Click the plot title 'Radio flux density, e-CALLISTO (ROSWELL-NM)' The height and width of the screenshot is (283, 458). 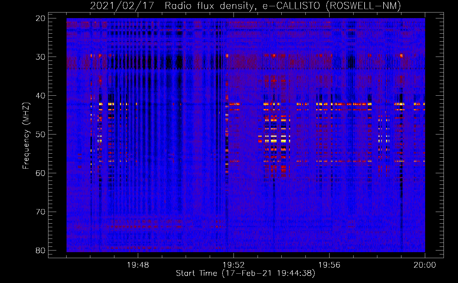click(x=283, y=6)
